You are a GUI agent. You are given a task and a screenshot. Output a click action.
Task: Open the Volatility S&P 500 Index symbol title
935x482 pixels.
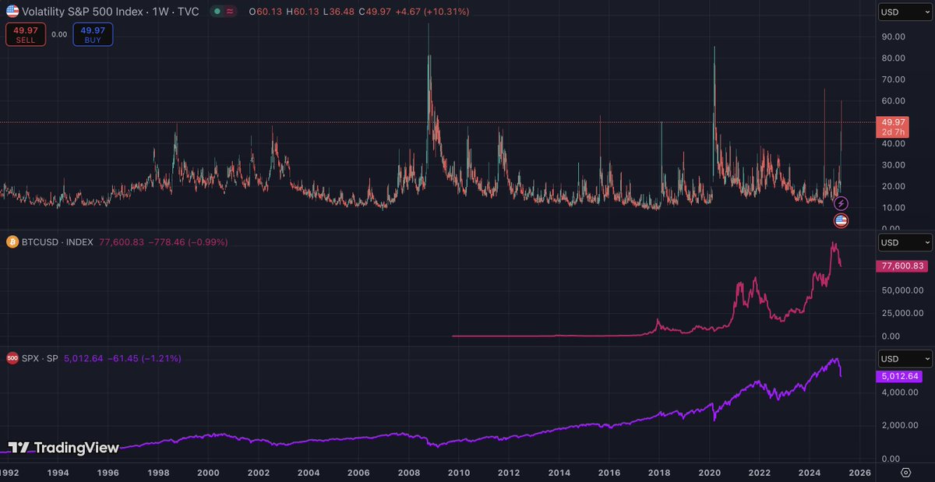110,11
